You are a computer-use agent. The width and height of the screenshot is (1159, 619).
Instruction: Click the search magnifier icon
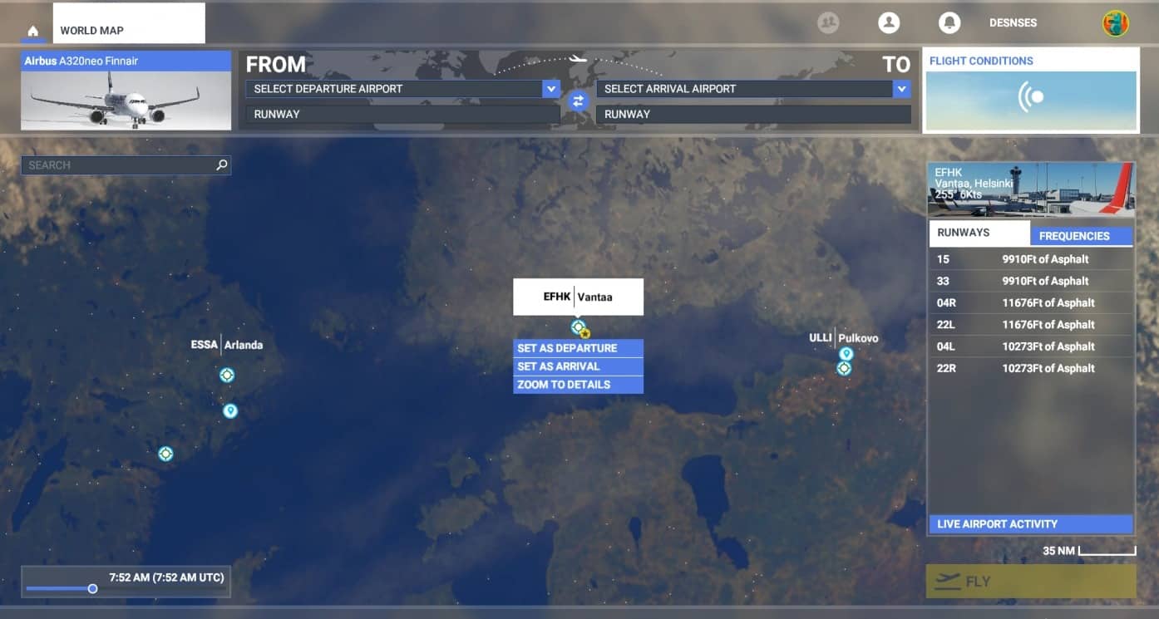222,165
